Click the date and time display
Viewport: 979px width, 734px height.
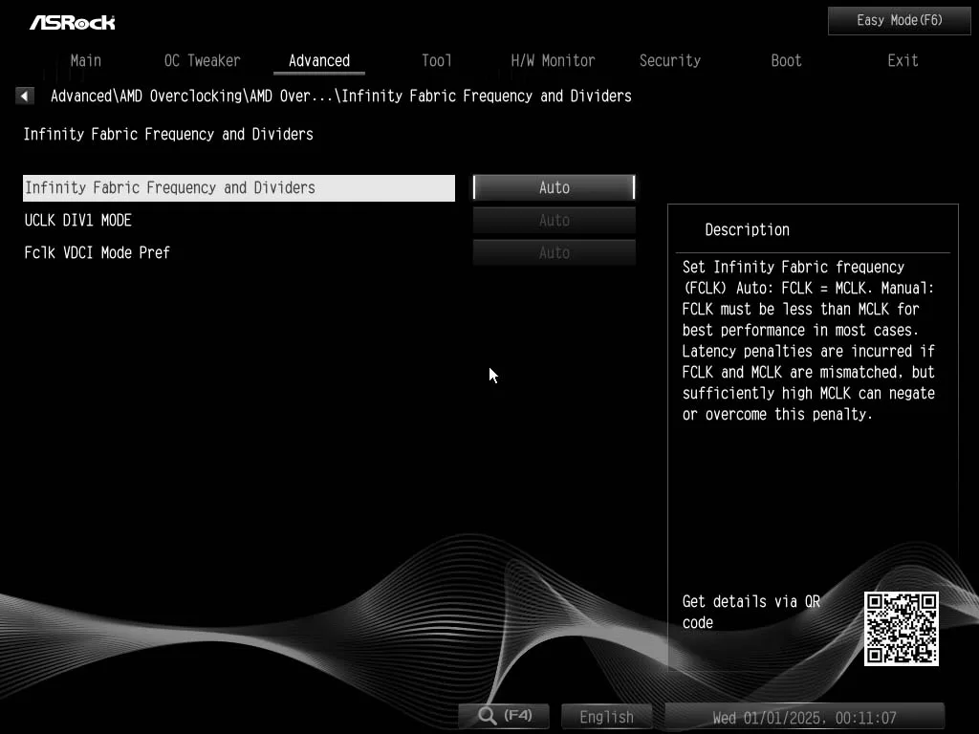click(x=805, y=717)
